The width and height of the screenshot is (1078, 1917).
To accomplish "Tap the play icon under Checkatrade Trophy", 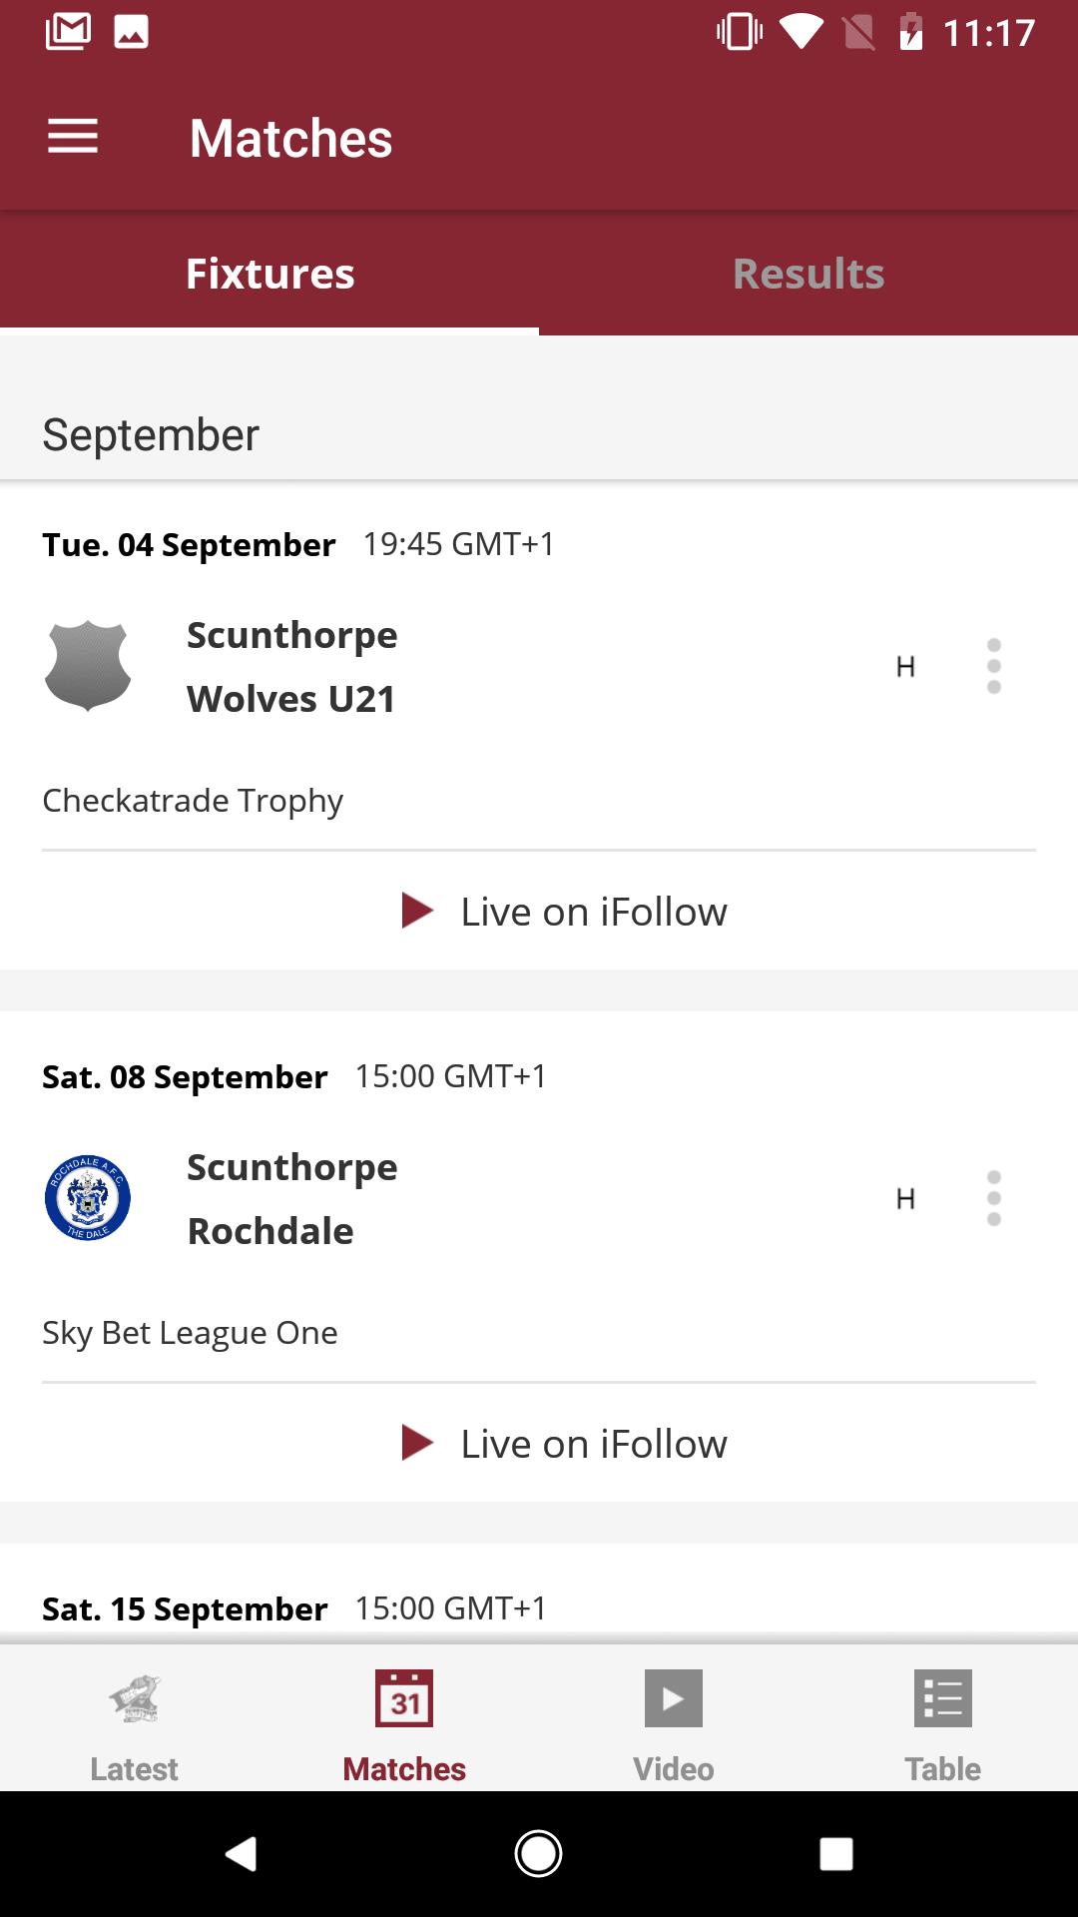I will pyautogui.click(x=417, y=911).
